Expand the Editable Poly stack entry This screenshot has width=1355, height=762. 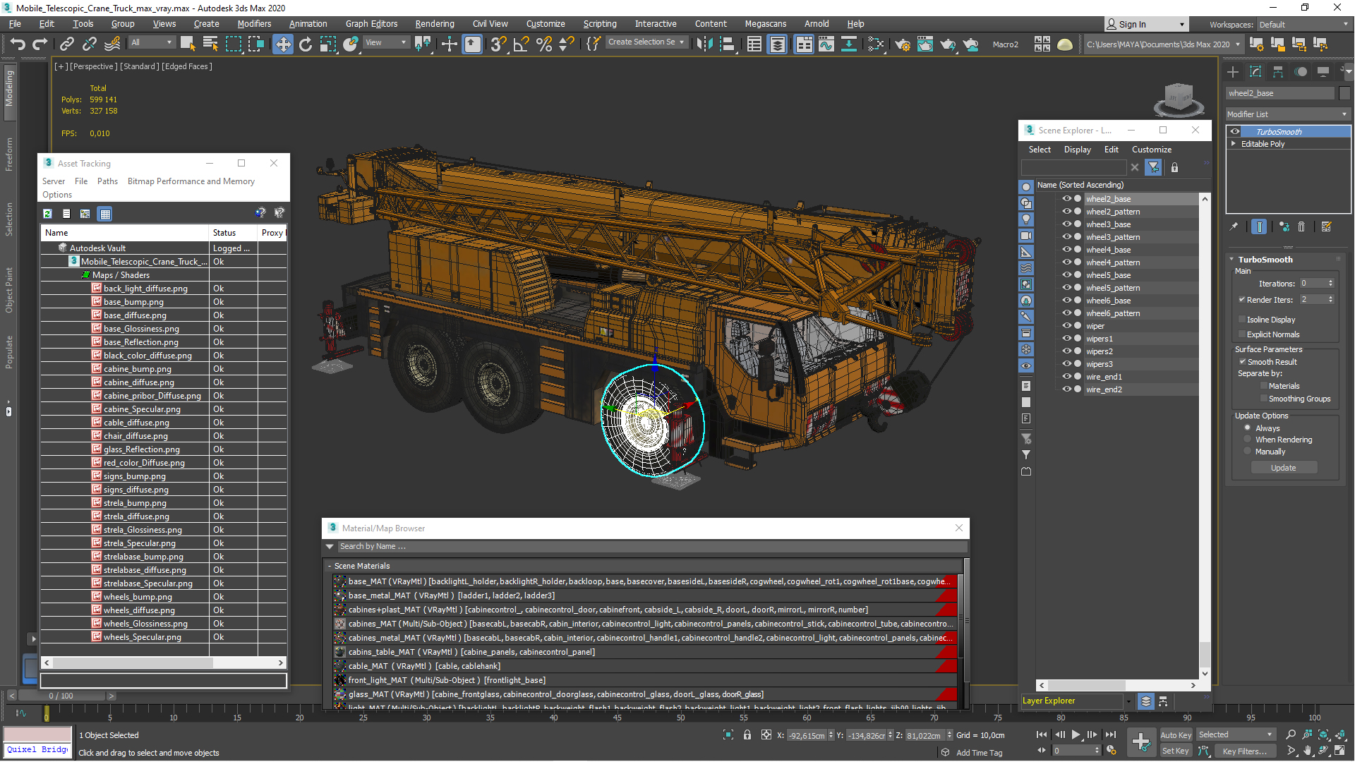(x=1234, y=144)
